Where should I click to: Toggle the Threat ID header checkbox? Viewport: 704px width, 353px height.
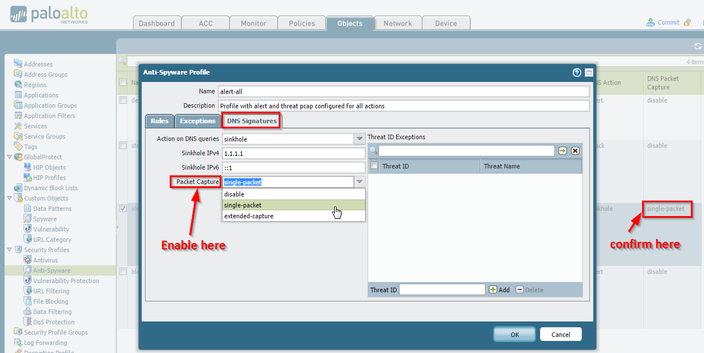tap(374, 166)
